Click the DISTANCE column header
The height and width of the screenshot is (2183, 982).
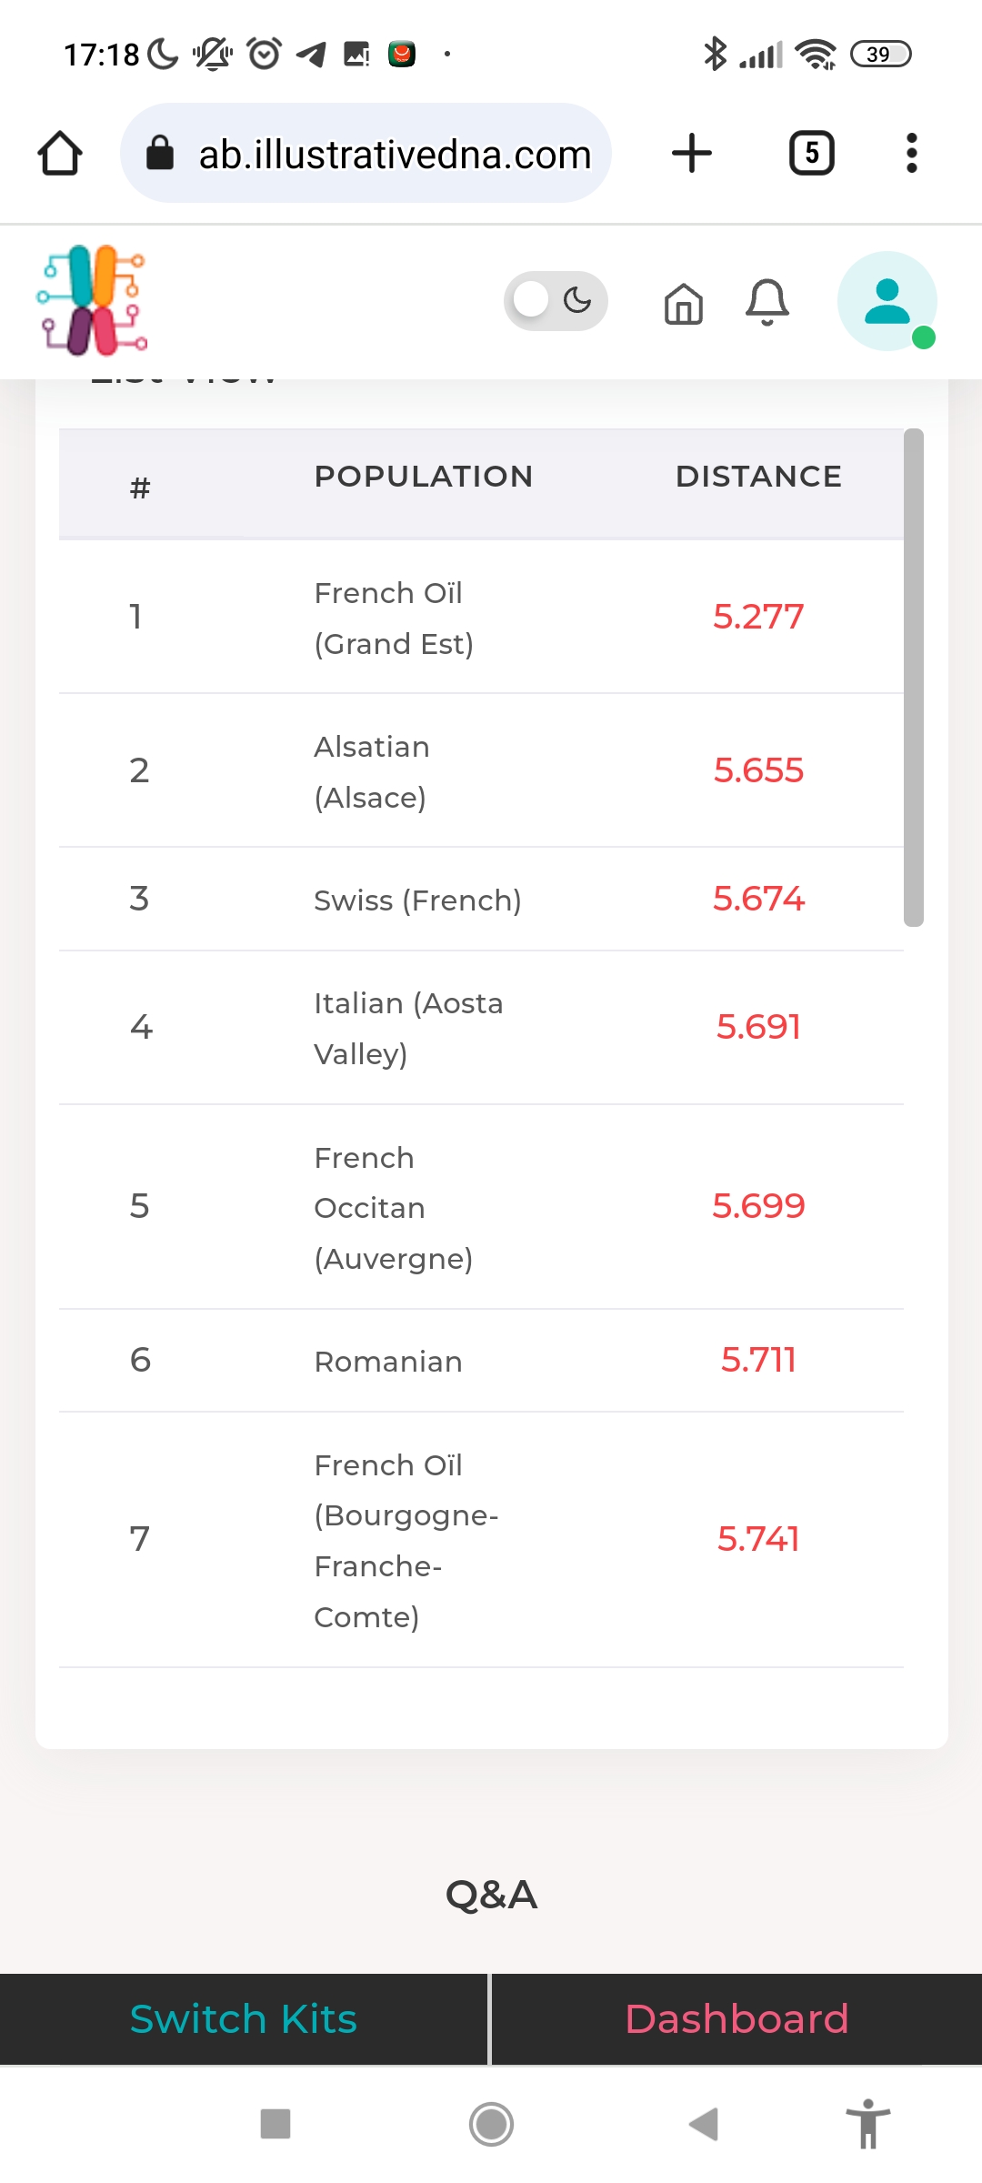click(x=759, y=477)
